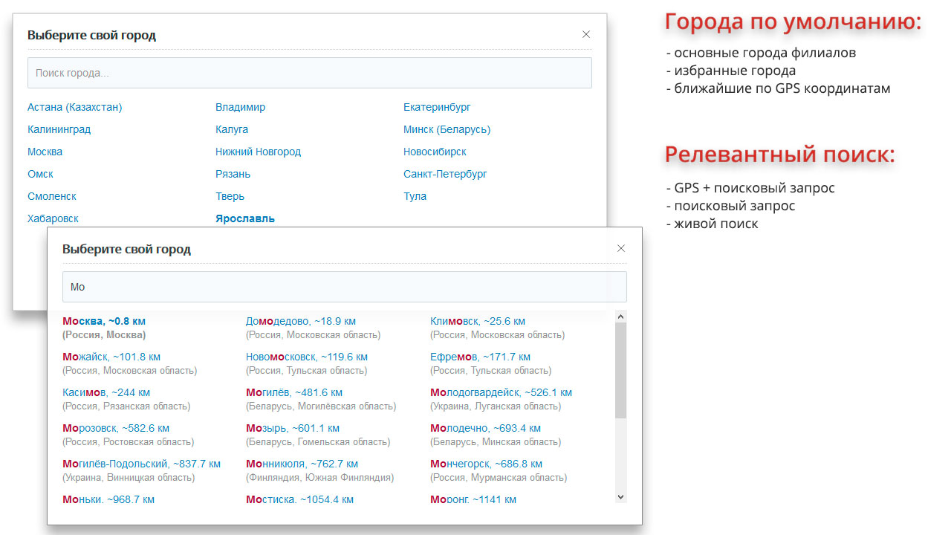951x535 pixels.
Task: Select Минск (Беларусь) city link
Action: click(447, 129)
